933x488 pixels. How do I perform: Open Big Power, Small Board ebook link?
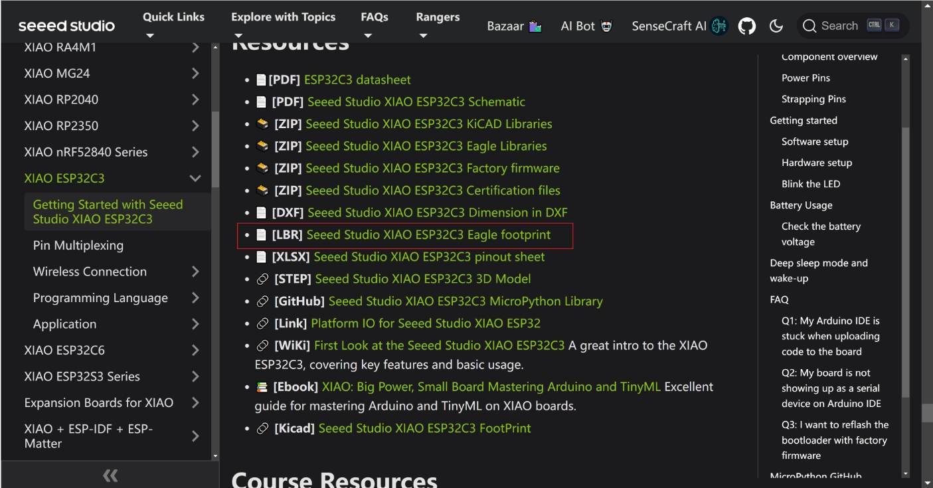point(491,386)
